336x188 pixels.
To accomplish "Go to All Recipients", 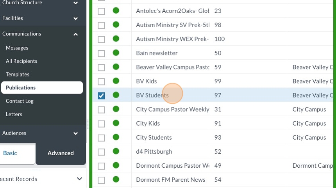I will coord(21,61).
